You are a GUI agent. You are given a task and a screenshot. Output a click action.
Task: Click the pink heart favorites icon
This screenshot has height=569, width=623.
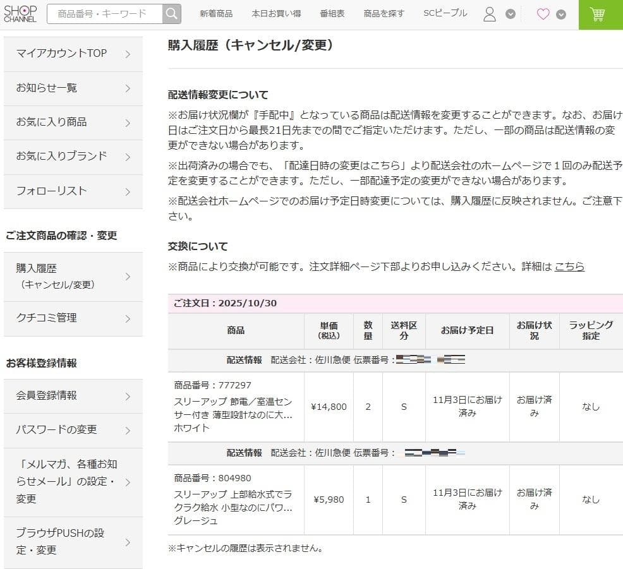(542, 13)
